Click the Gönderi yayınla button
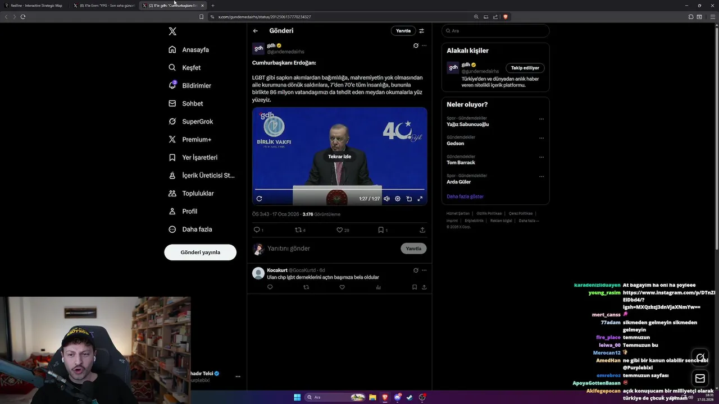This screenshot has width=719, height=404. click(x=200, y=252)
